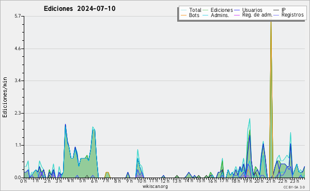Click the chart title 'Ediciones 2024-07-10'
This screenshot has height=191, width=310.
pos(80,9)
